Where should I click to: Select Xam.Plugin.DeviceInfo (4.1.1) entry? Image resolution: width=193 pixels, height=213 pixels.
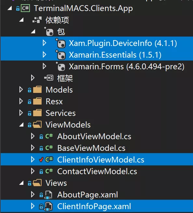123,43
